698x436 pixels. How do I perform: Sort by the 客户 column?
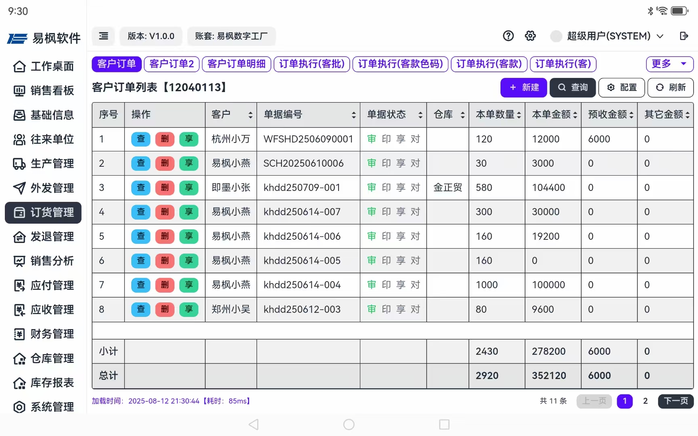(250, 115)
